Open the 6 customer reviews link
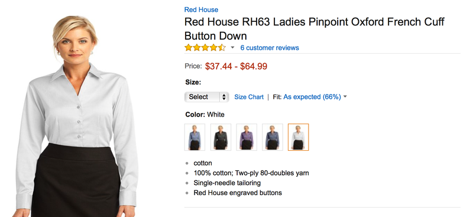Viewport: 473px width, 217px height. coord(270,48)
